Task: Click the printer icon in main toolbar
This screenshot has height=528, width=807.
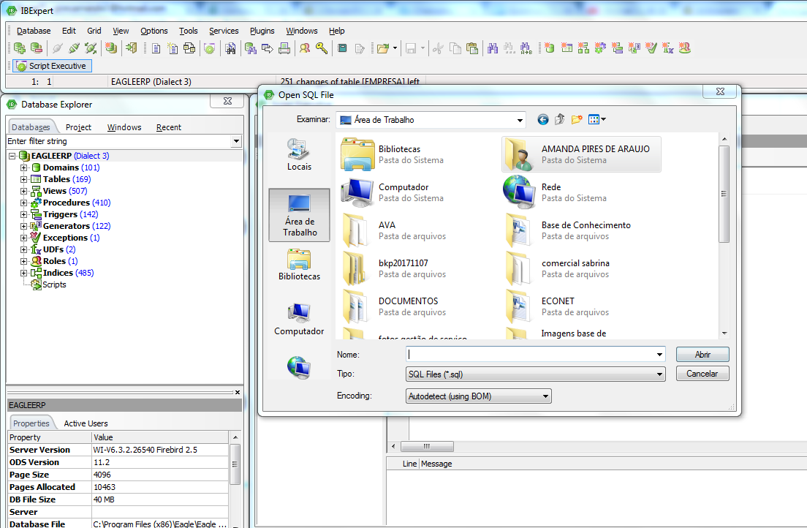Action: pos(284,48)
